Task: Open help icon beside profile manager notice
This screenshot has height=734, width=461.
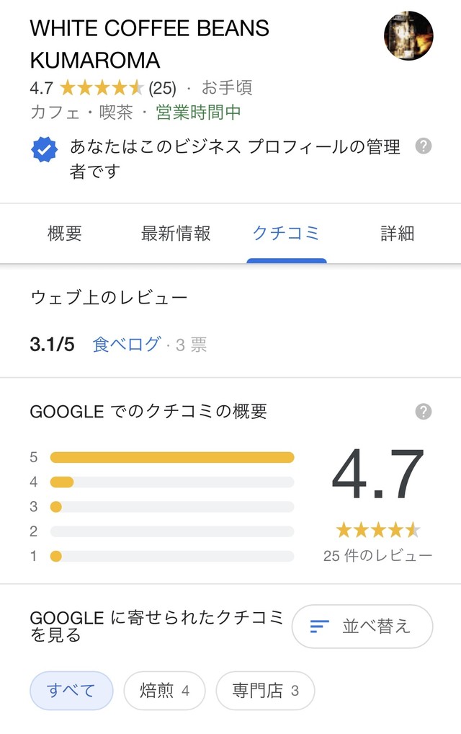Action: point(423,146)
